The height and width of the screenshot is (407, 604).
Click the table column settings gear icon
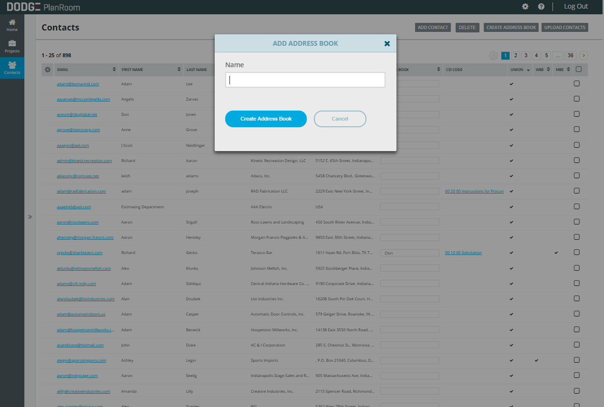click(47, 70)
